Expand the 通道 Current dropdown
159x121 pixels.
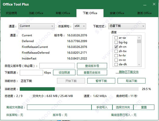click(x=36, y=26)
